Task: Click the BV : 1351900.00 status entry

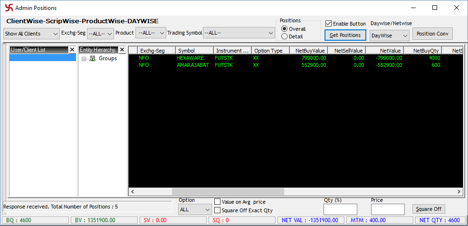Action: pyautogui.click(x=104, y=220)
